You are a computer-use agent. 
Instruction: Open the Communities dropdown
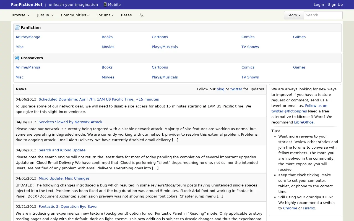click(x=75, y=15)
